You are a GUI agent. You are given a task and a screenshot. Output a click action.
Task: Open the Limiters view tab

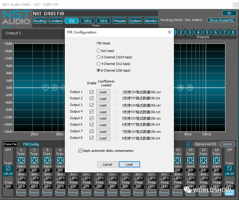click(56, 21)
